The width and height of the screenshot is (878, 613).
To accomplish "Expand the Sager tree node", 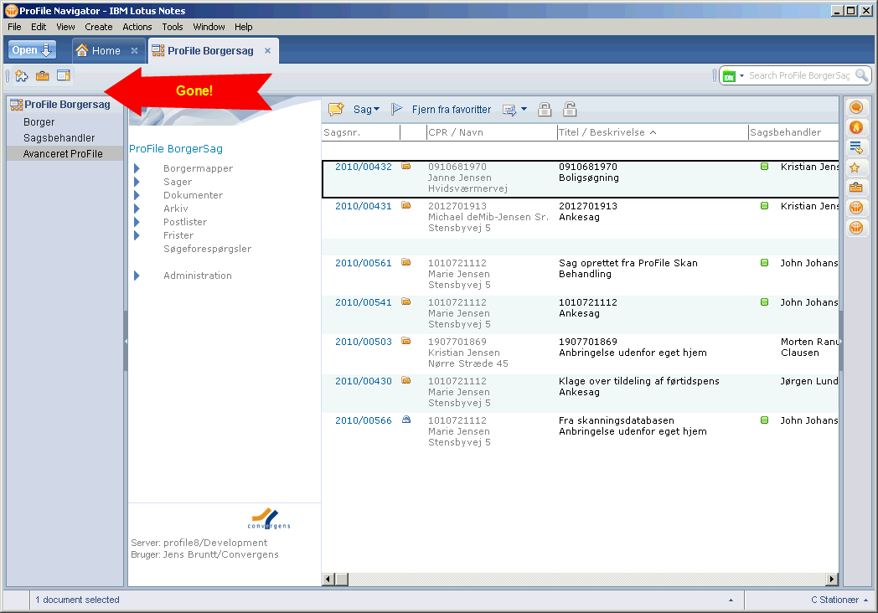I will [x=137, y=182].
